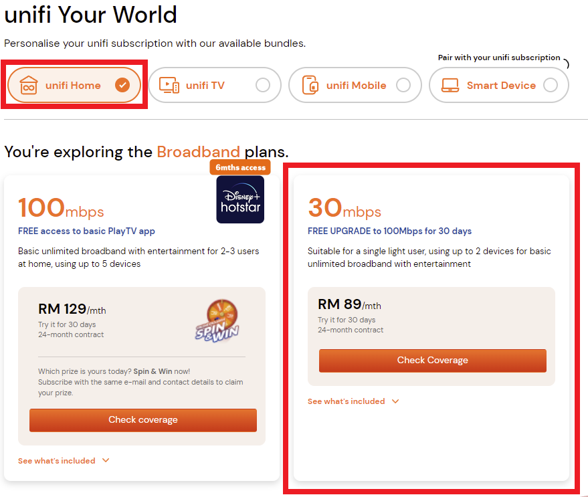Viewport: 588px width, 497px height.
Task: Enable the Smart Device radio button
Action: 551,86
